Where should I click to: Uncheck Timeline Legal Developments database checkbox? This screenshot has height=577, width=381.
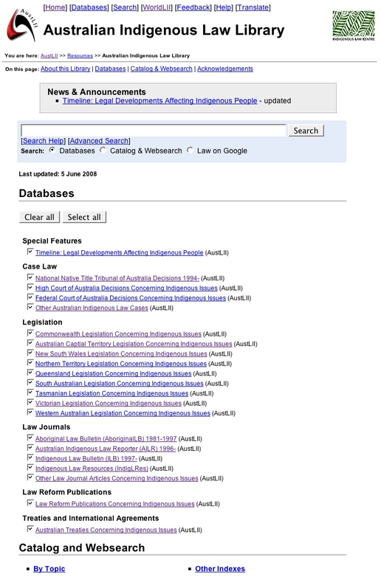(30, 252)
